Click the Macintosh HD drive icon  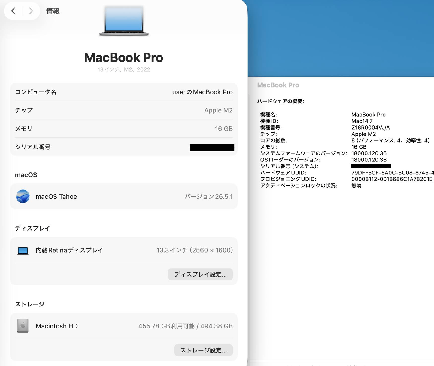click(x=23, y=326)
